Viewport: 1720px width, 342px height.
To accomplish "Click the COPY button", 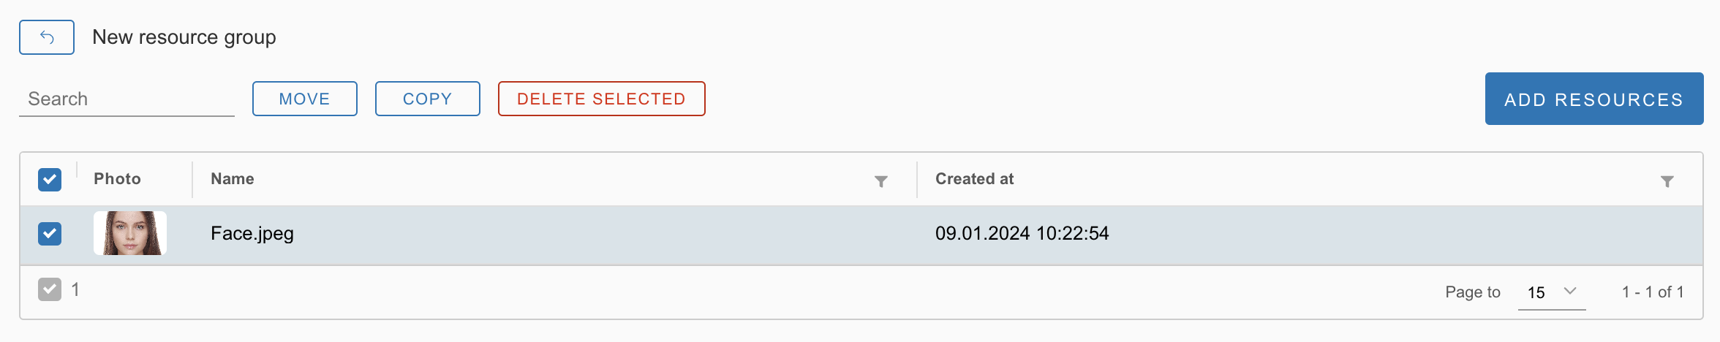I will pyautogui.click(x=428, y=99).
